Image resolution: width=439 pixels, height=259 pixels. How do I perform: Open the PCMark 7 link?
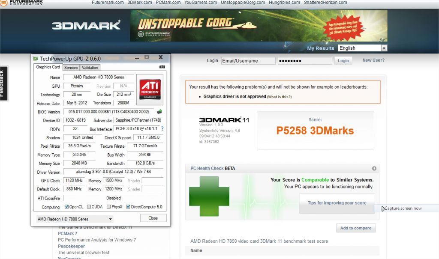click(x=67, y=234)
